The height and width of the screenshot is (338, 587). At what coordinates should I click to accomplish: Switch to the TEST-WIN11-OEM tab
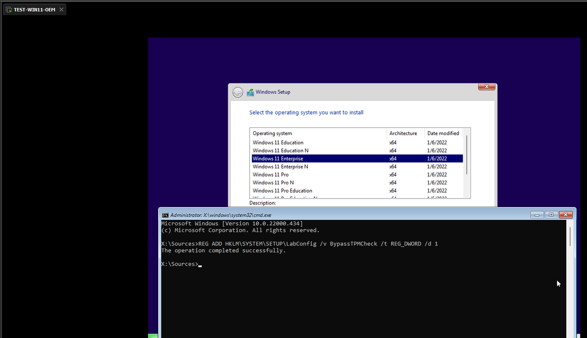tap(34, 10)
